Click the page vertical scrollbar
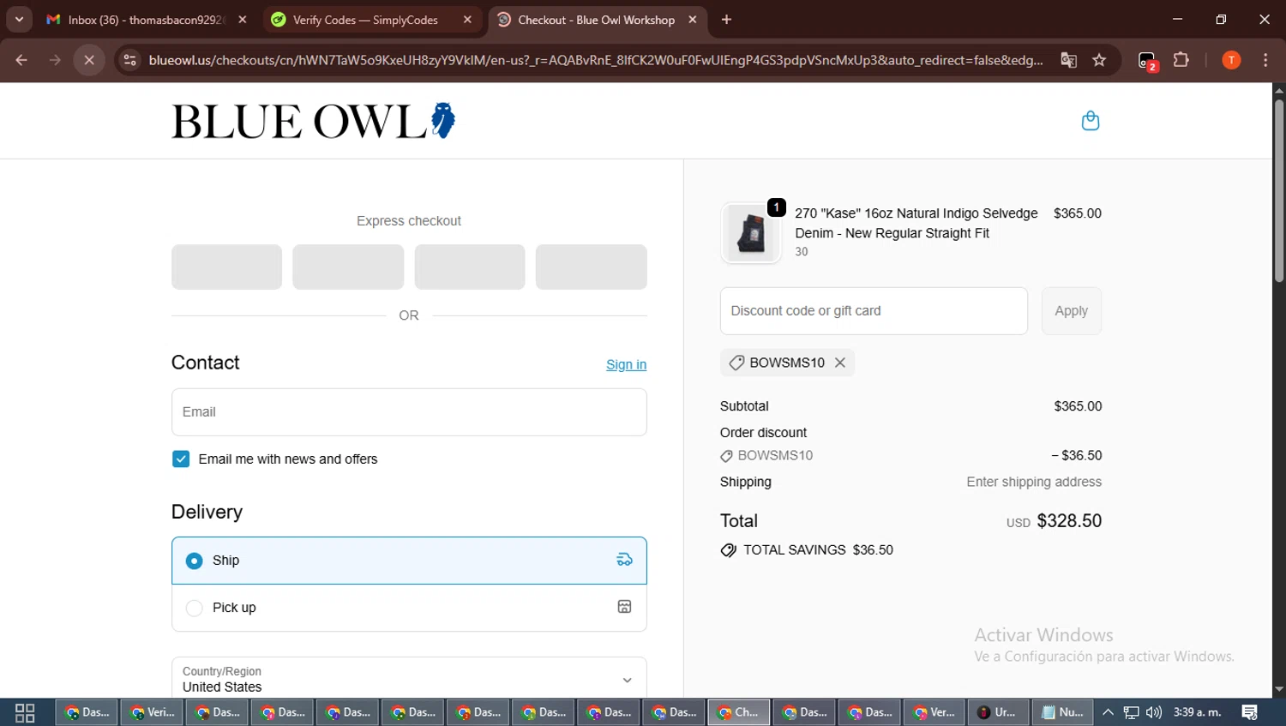The height and width of the screenshot is (726, 1286). click(1278, 191)
